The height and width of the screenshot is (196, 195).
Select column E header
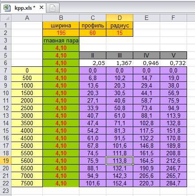(146, 18)
